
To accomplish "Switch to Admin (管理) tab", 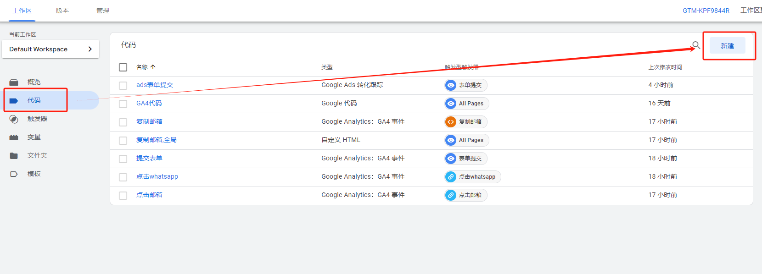I will pyautogui.click(x=102, y=11).
